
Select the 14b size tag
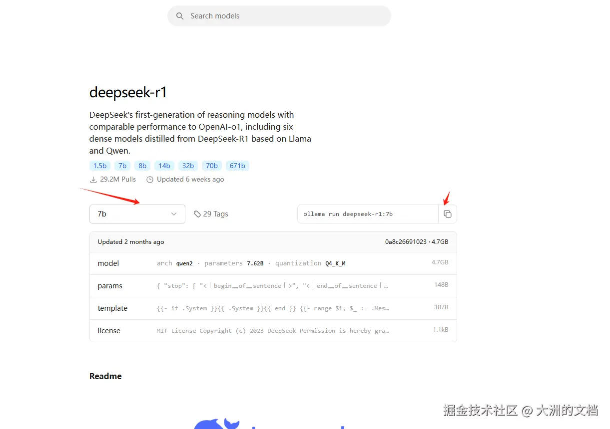(164, 166)
